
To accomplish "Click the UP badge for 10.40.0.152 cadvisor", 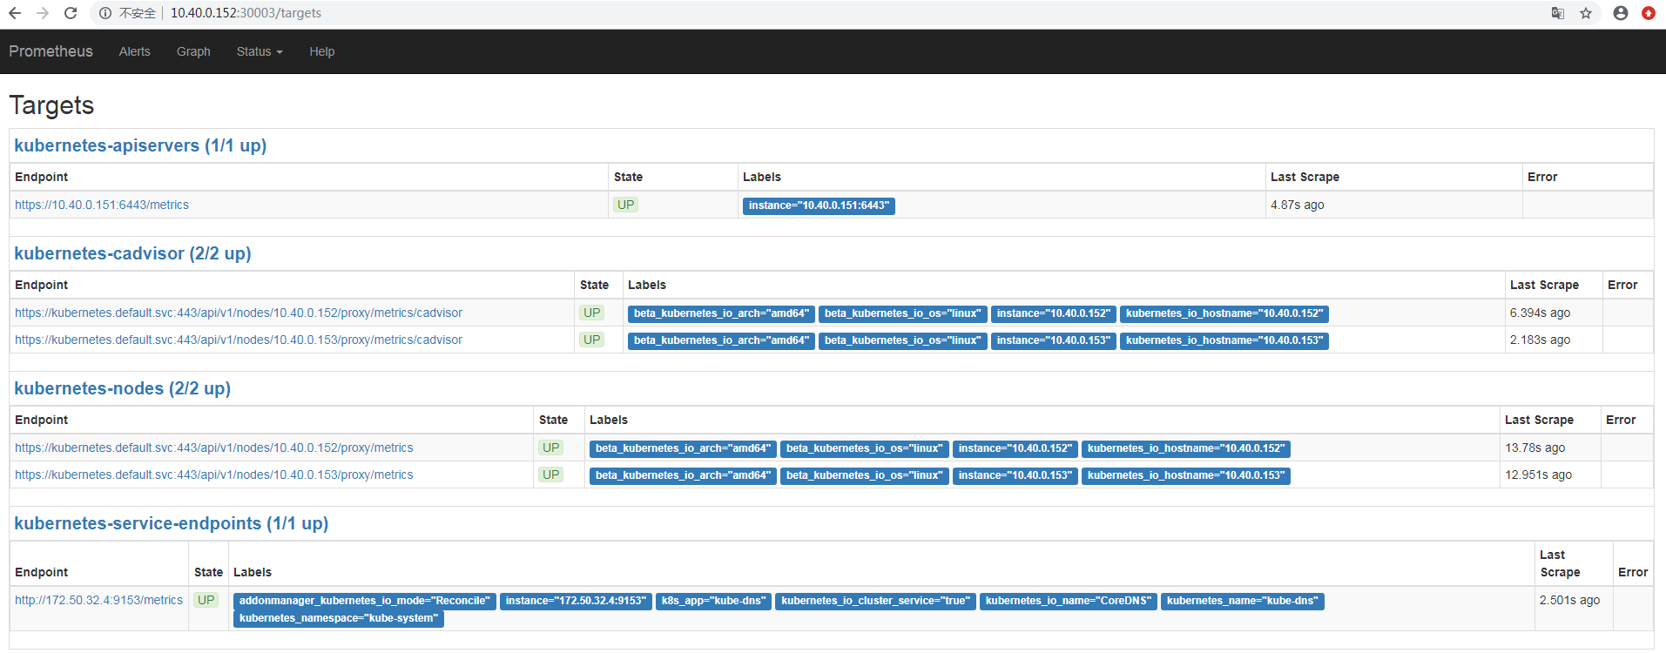I will (x=592, y=313).
